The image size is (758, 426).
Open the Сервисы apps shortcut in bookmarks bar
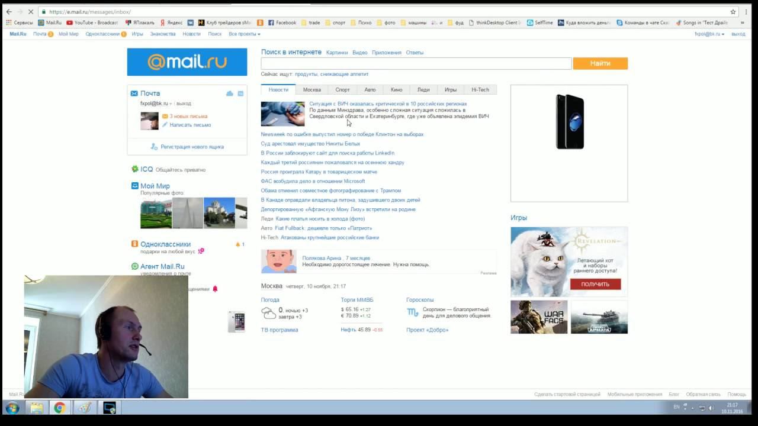point(20,22)
